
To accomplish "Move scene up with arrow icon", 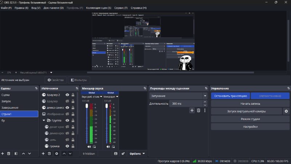I will point(23,153).
